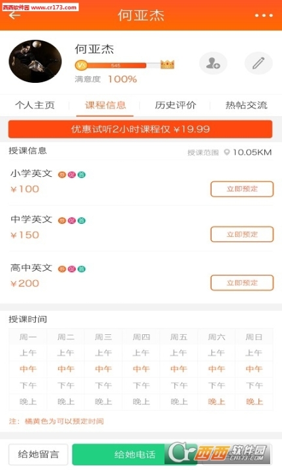Select the 周六 晚上 time slot
The width and height of the screenshot is (282, 470).
[216, 401]
